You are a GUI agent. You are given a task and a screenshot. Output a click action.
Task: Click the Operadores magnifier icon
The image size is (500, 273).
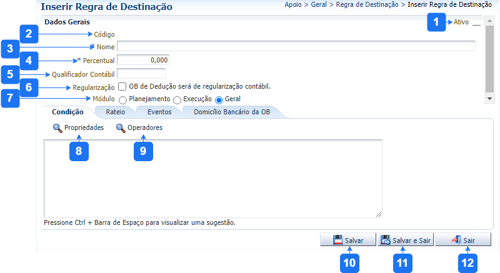click(121, 128)
